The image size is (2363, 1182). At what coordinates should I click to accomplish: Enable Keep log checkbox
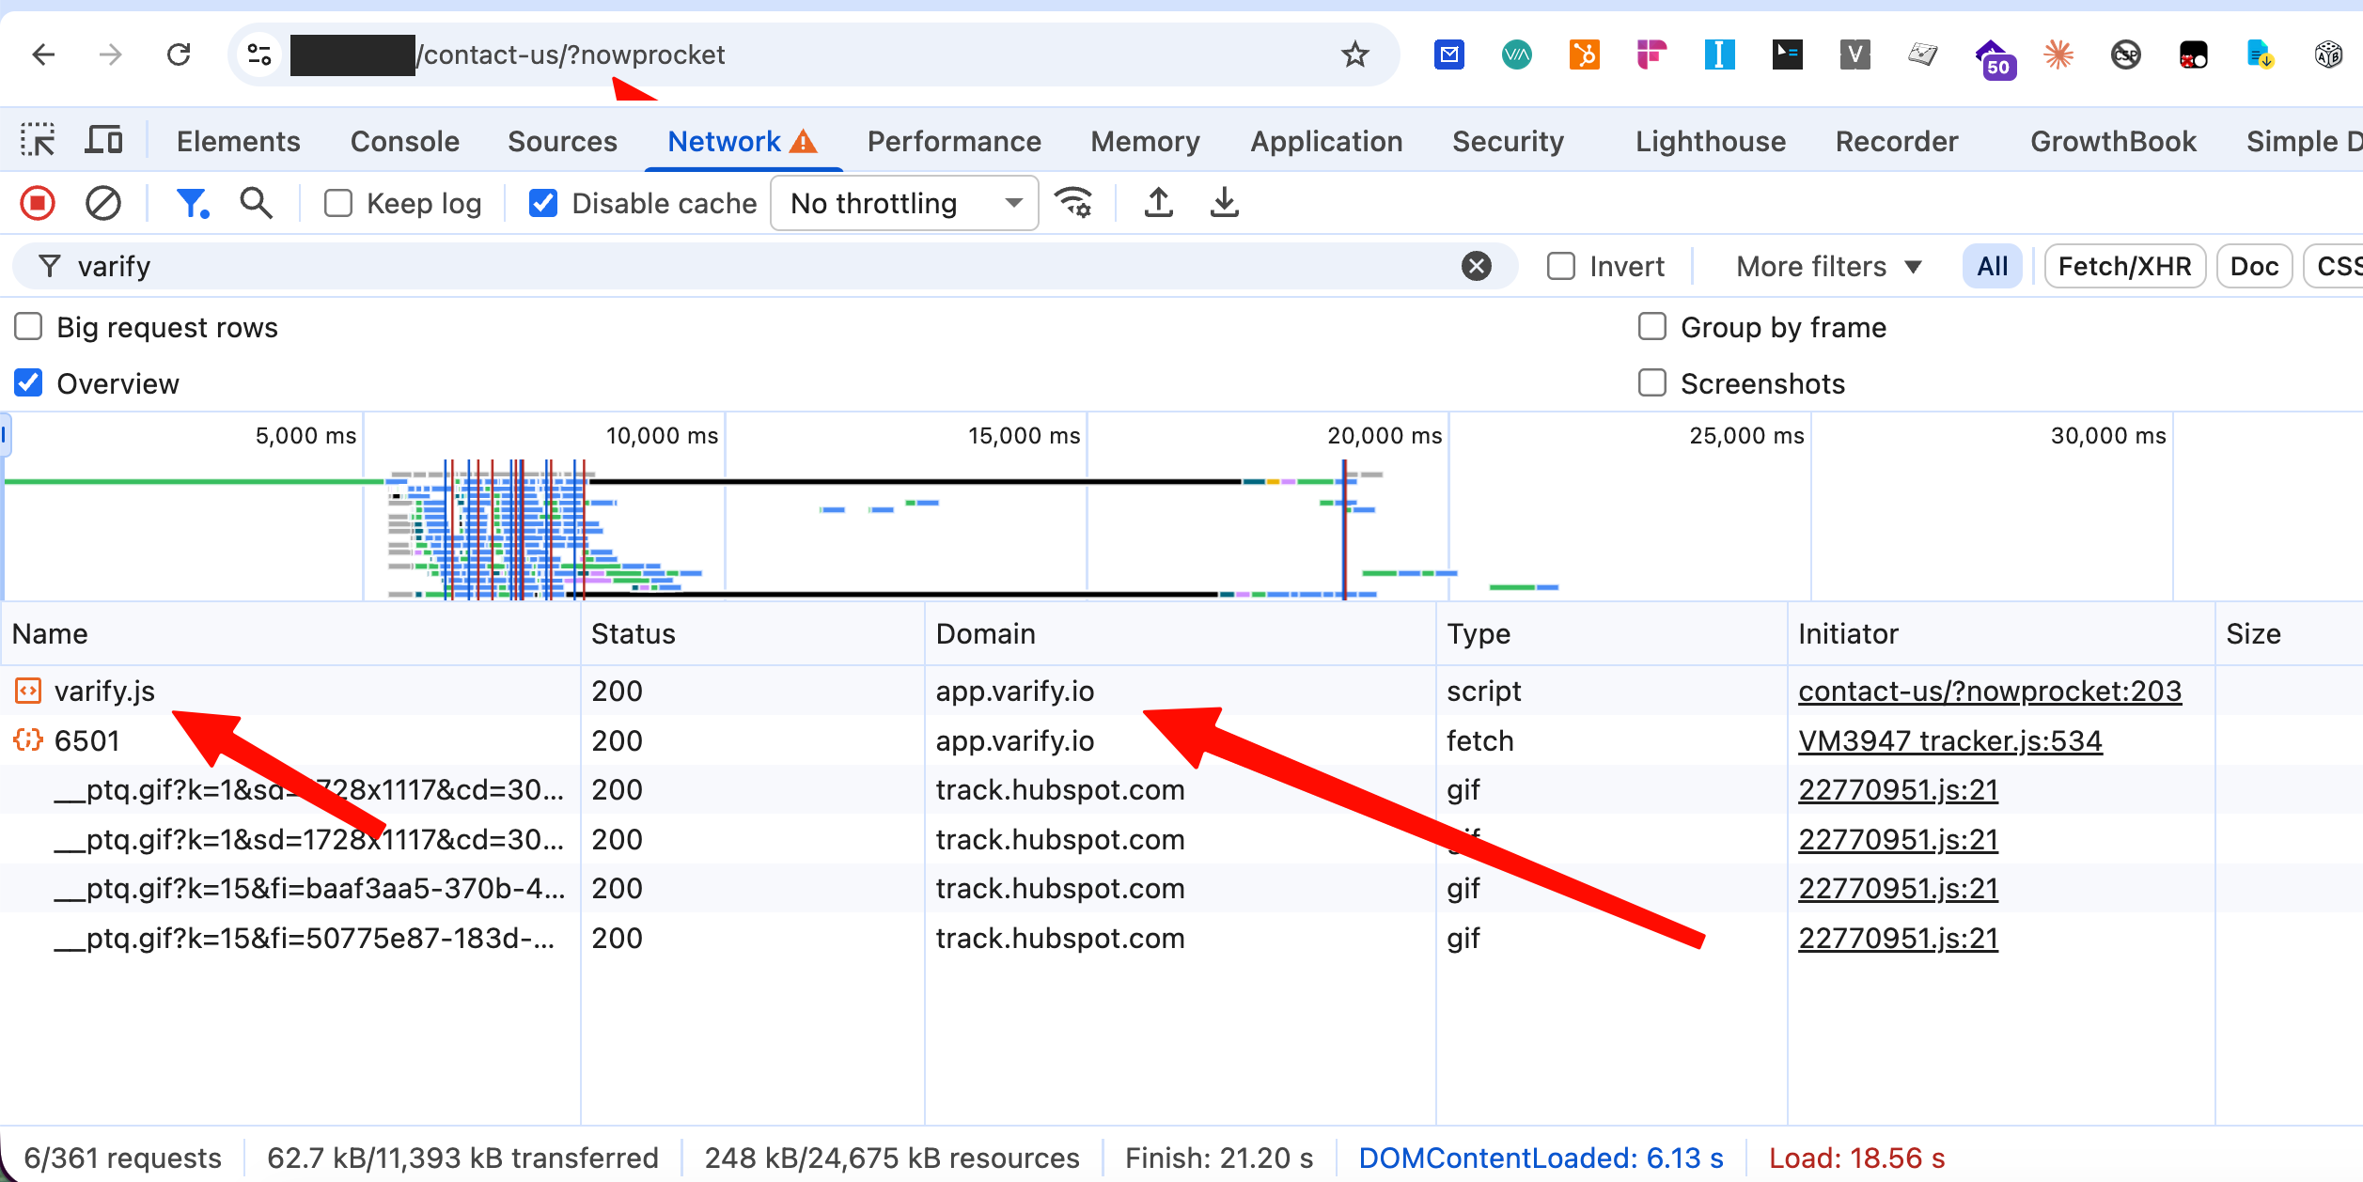pyautogui.click(x=338, y=203)
